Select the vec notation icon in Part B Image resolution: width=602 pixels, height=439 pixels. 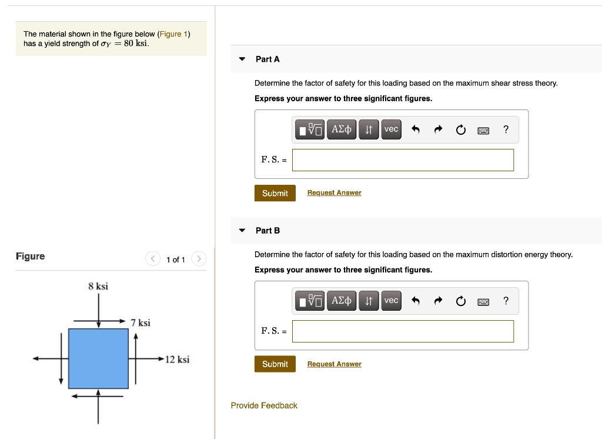[391, 301]
